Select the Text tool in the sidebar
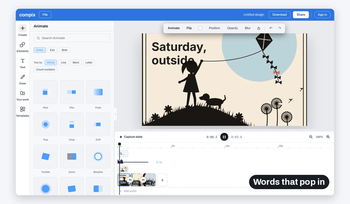Image resolution: width=350 pixels, height=204 pixels. point(22,63)
